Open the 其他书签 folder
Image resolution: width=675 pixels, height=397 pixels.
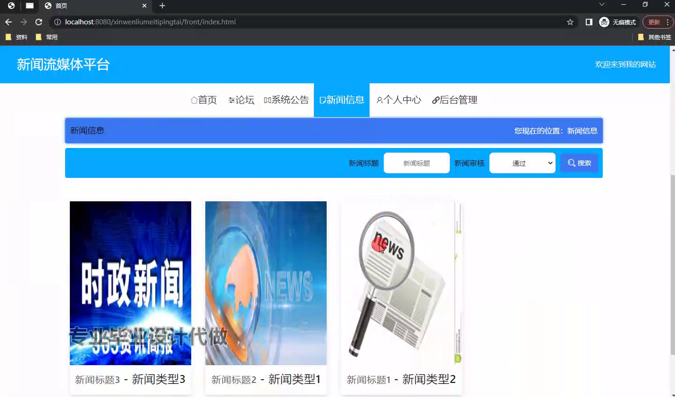click(x=654, y=37)
